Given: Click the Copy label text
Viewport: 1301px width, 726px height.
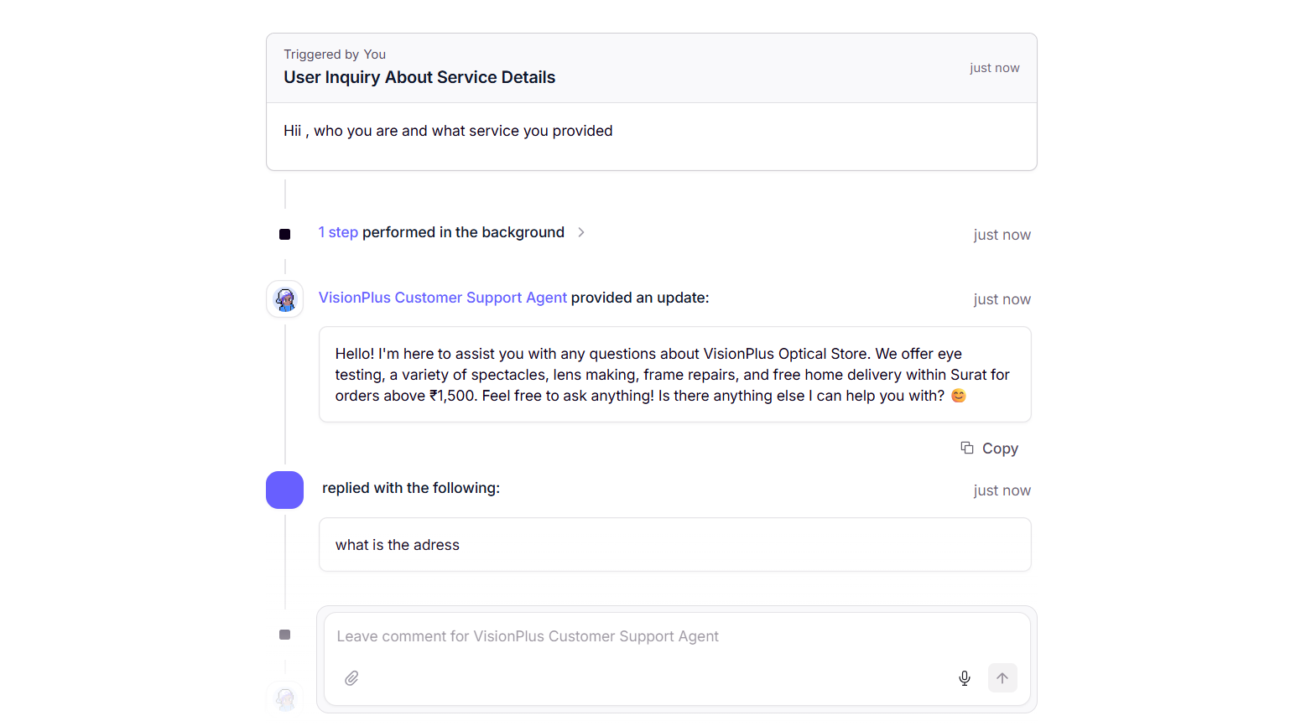Looking at the screenshot, I should pos(1000,449).
